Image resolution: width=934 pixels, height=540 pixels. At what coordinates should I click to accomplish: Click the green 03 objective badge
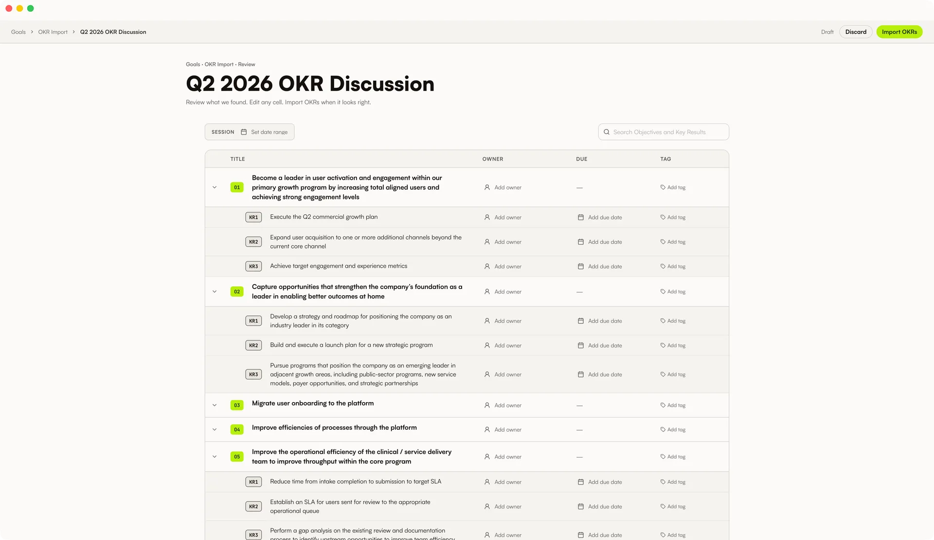click(x=237, y=405)
